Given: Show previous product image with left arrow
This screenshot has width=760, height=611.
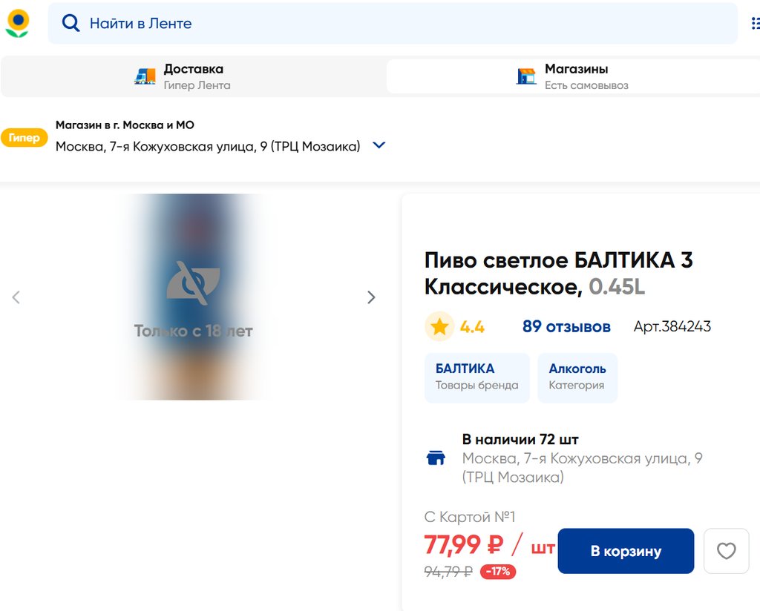Looking at the screenshot, I should pyautogui.click(x=16, y=297).
